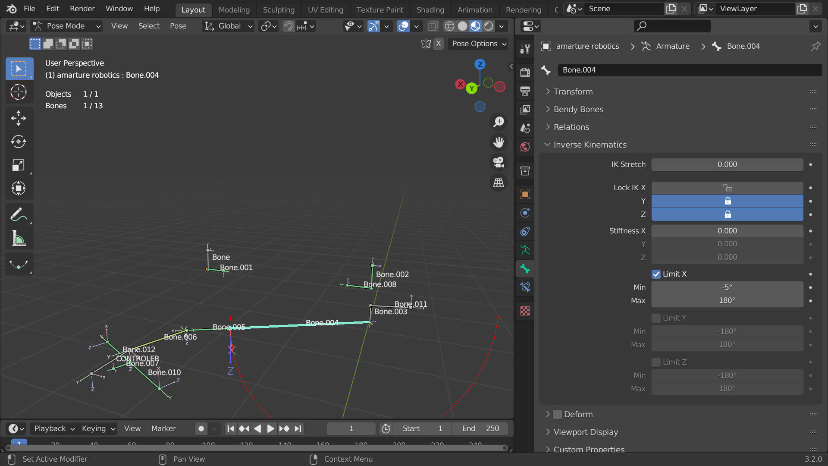Click the Bone.004 name field
828x466 pixels.
(690, 70)
